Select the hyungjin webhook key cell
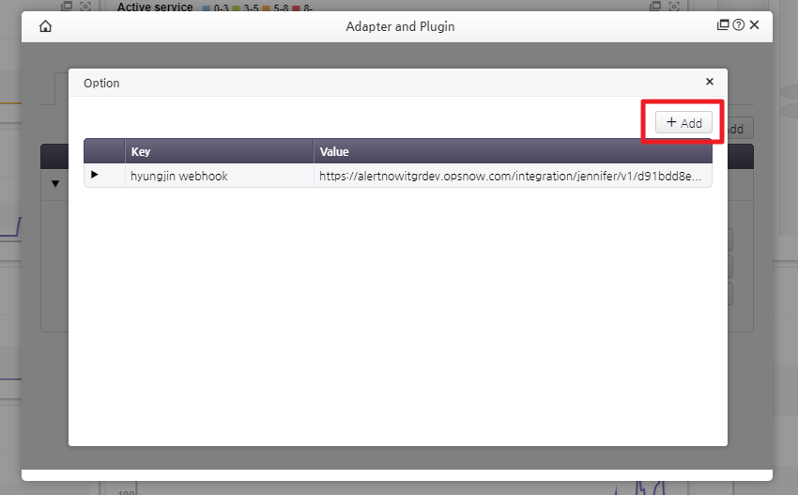798x495 pixels. (219, 176)
